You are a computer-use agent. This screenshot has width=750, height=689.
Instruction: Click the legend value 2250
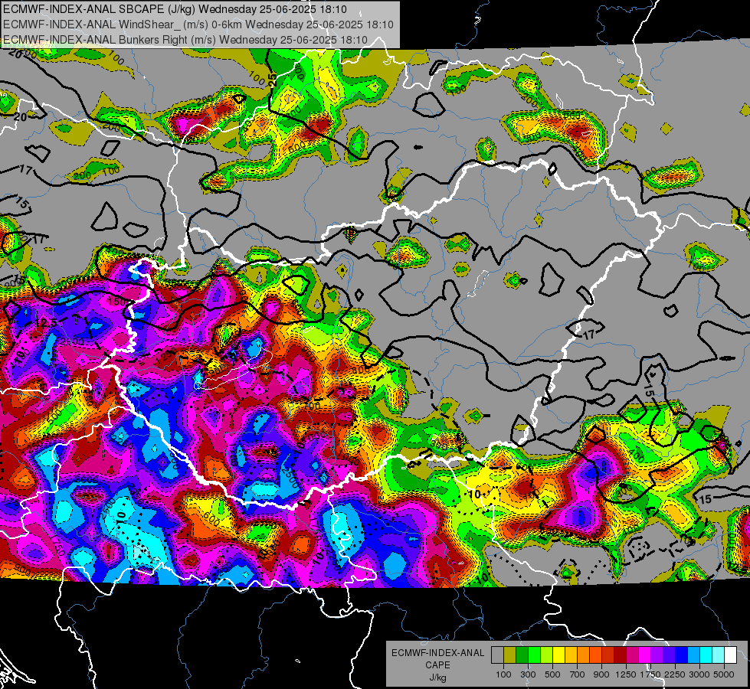tap(675, 674)
